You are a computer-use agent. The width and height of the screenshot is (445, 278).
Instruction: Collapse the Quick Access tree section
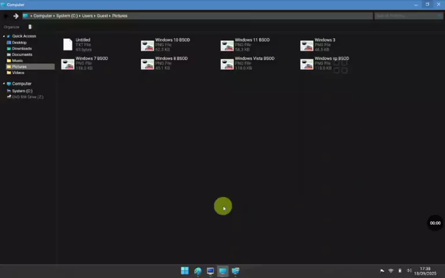pos(4,36)
